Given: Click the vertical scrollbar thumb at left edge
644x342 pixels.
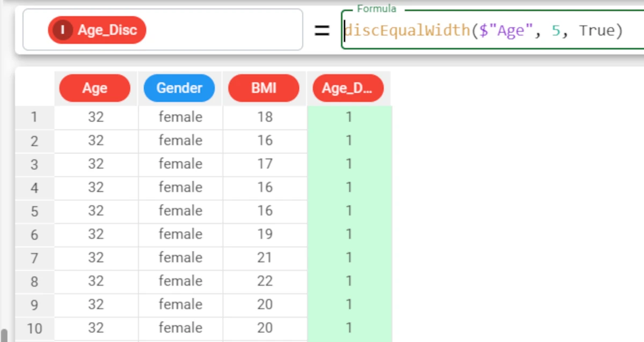Looking at the screenshot, I should [x=5, y=336].
